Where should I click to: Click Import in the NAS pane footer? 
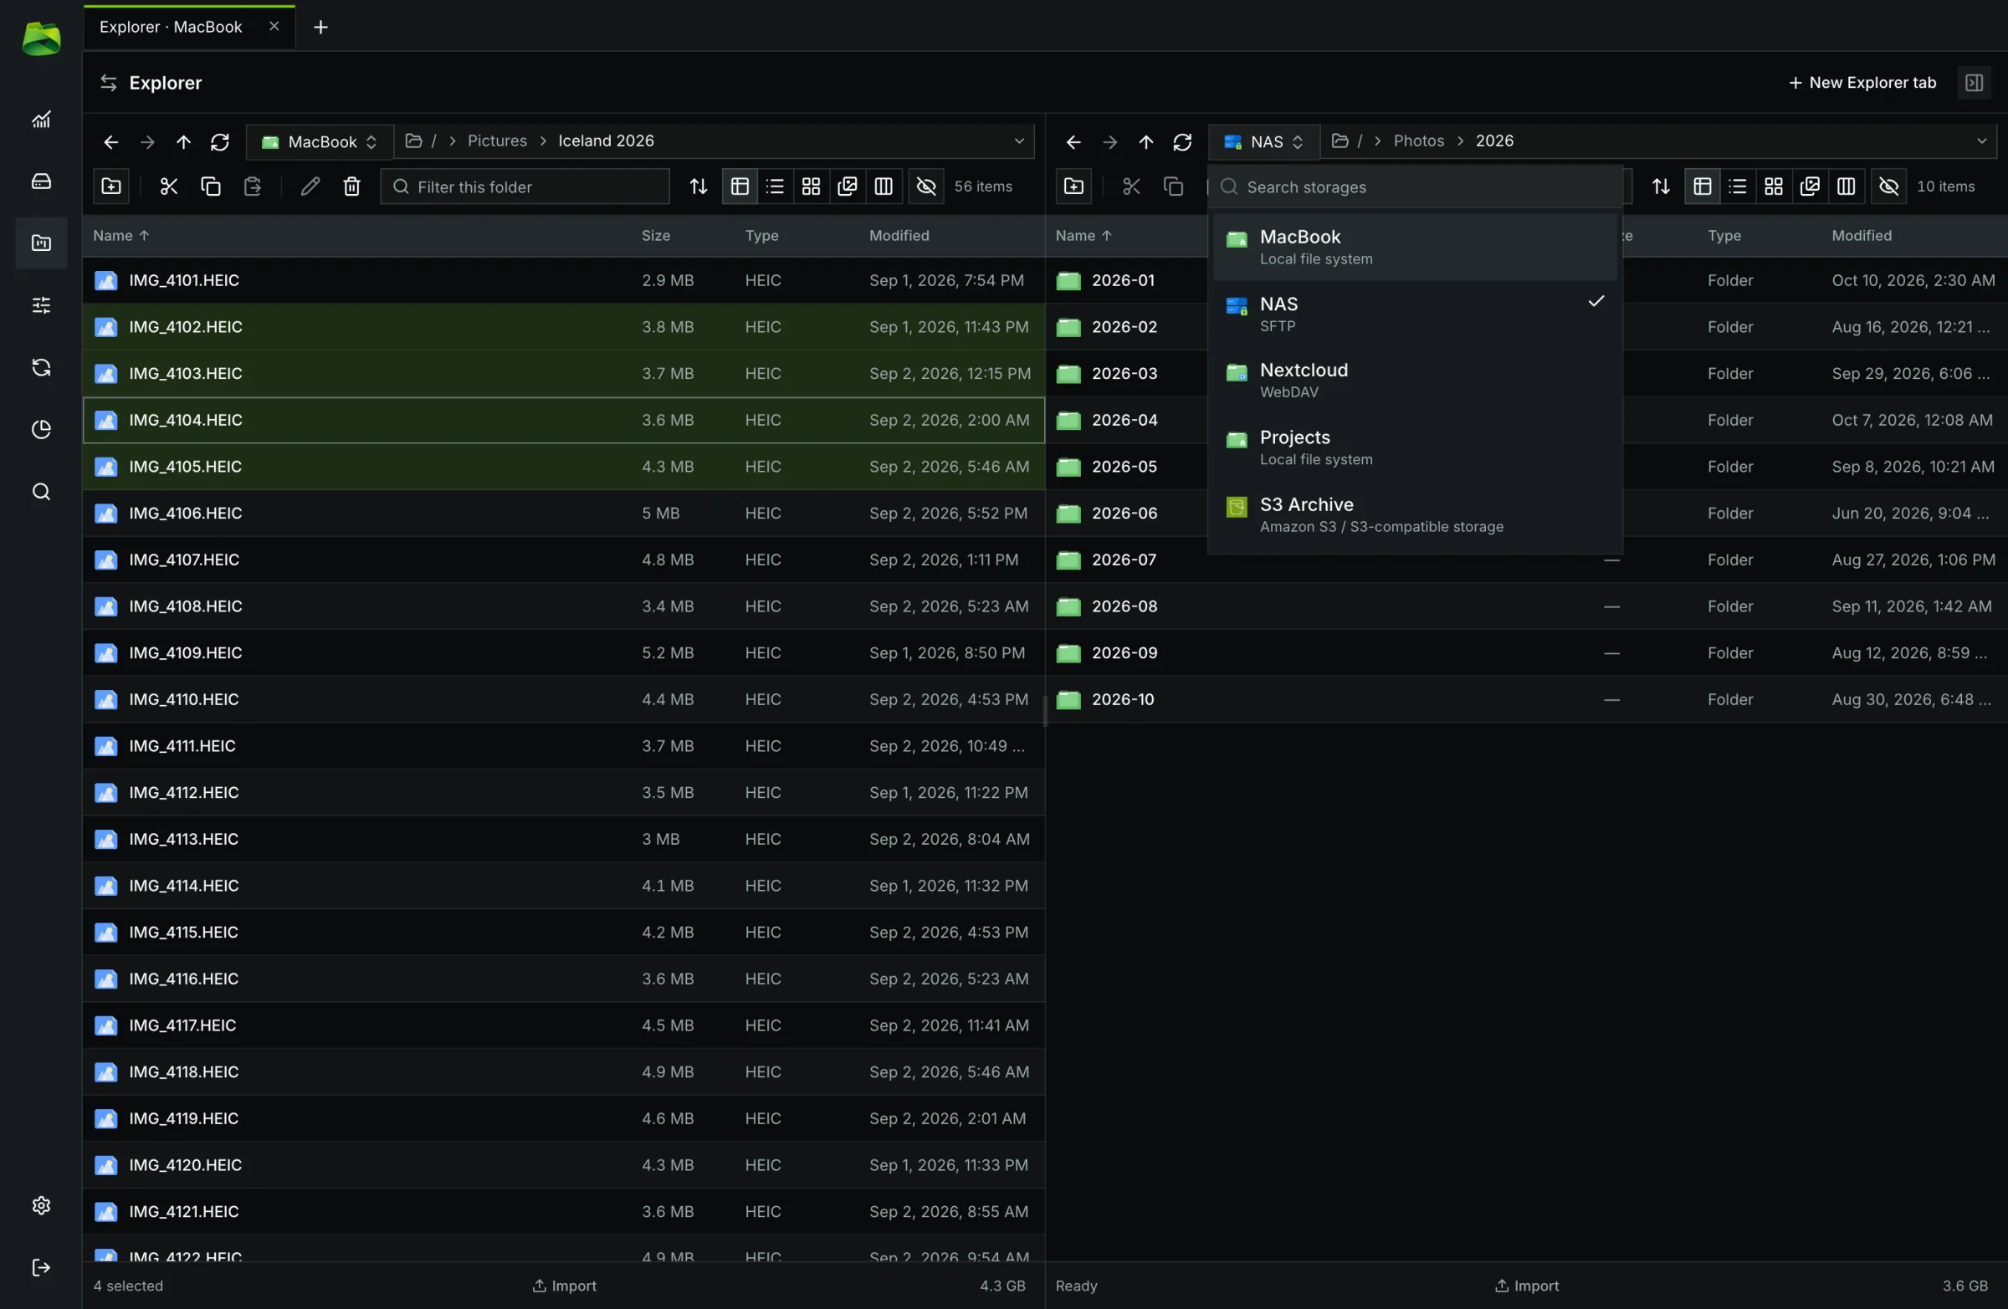1526,1286
